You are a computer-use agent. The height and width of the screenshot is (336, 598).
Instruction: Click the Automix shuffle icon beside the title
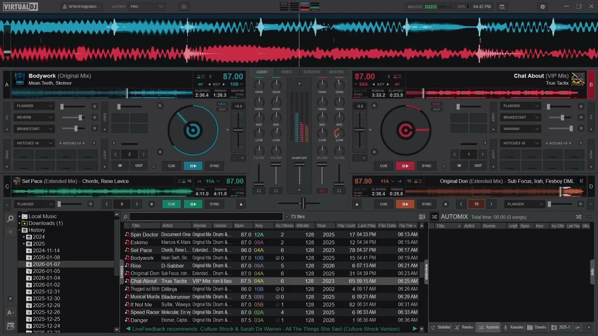point(434,217)
